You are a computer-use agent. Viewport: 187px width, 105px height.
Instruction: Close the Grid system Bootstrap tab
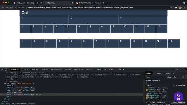(41, 3)
